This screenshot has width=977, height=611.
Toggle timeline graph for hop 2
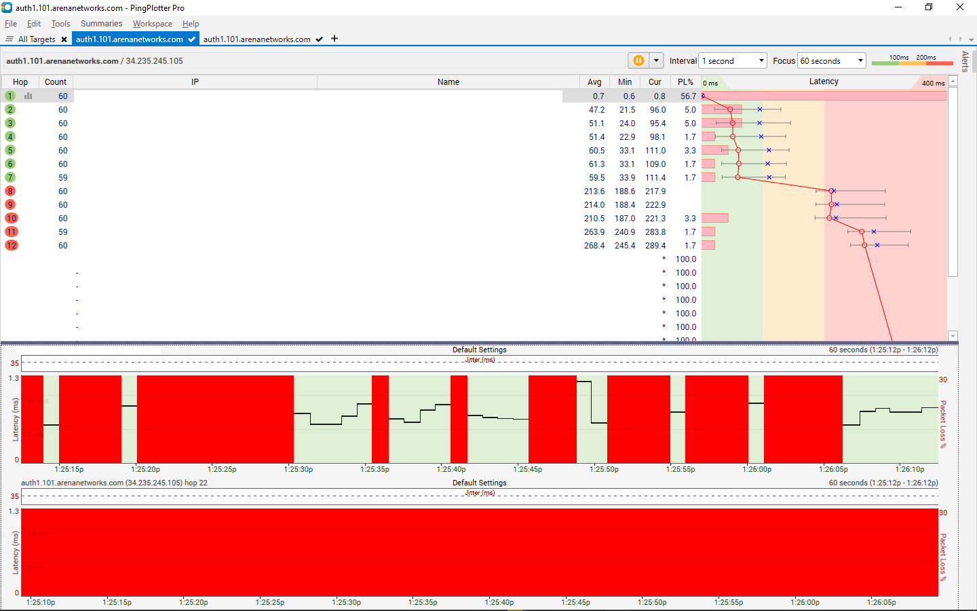click(10, 110)
